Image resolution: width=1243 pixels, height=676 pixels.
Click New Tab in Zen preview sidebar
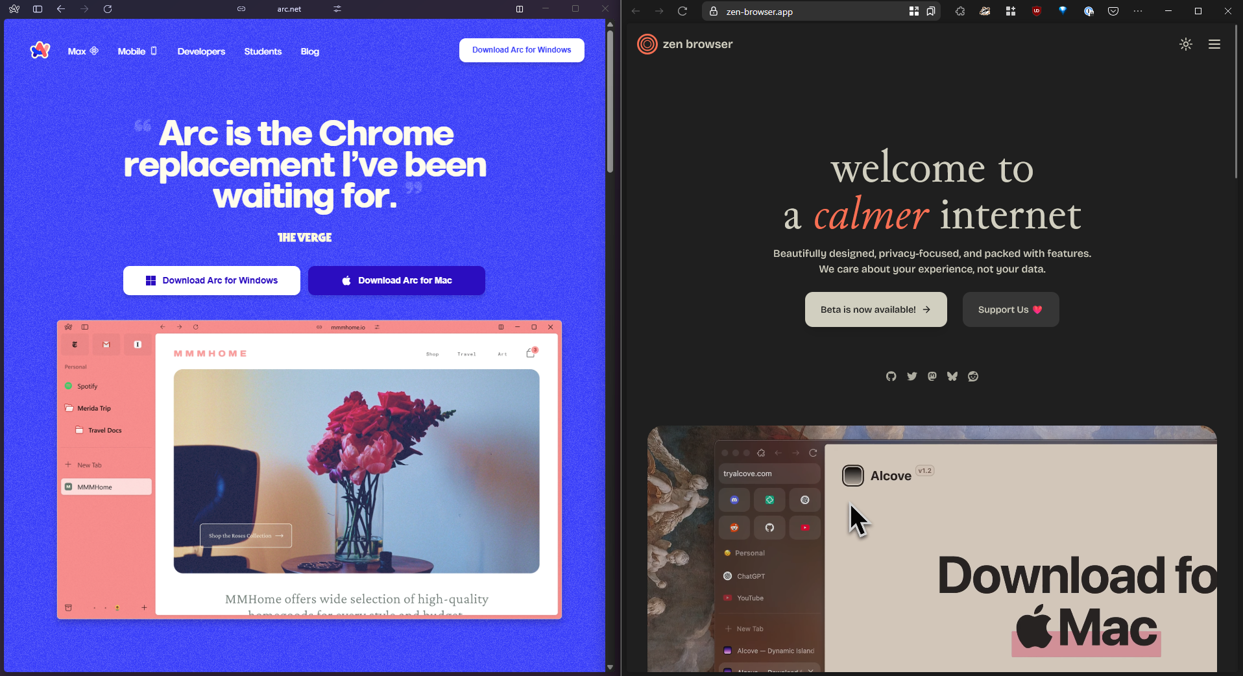coord(769,629)
